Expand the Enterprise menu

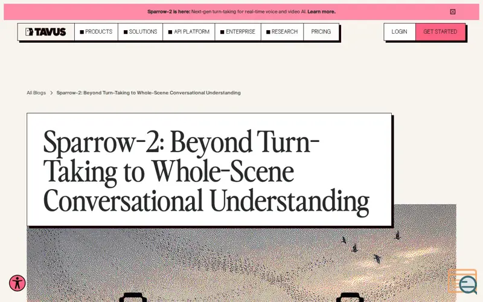238,32
